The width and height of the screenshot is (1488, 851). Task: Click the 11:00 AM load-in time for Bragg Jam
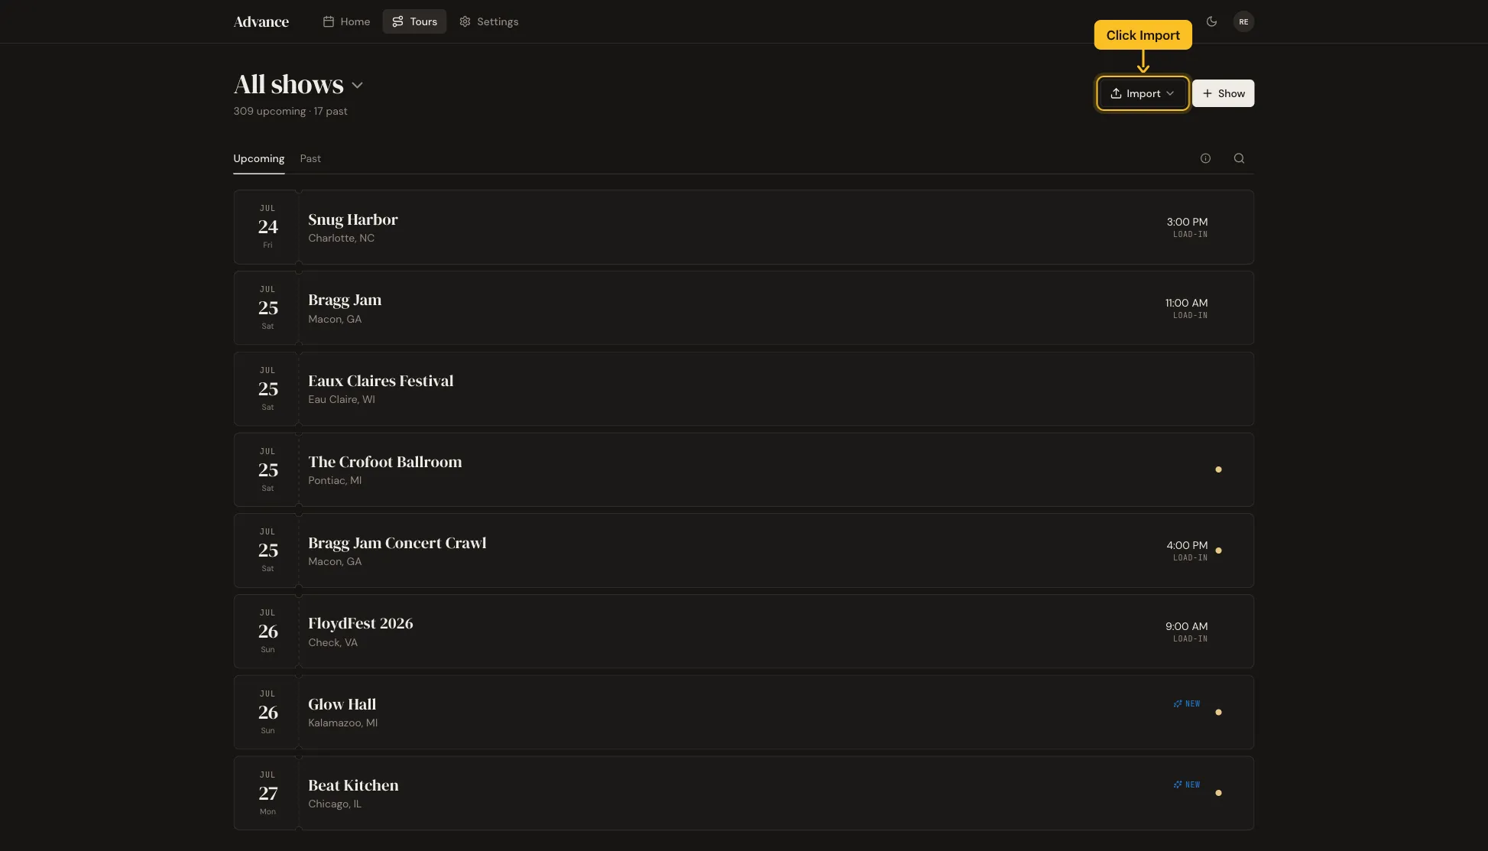(x=1186, y=308)
